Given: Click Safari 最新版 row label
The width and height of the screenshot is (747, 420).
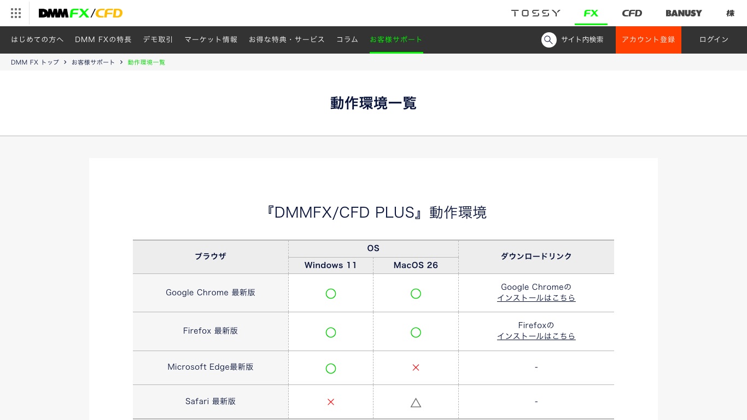Looking at the screenshot, I should click(x=211, y=401).
